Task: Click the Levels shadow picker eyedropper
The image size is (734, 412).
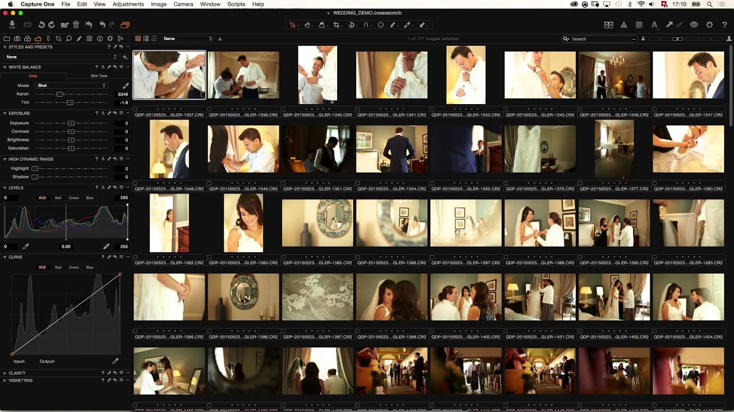Action: tap(25, 247)
